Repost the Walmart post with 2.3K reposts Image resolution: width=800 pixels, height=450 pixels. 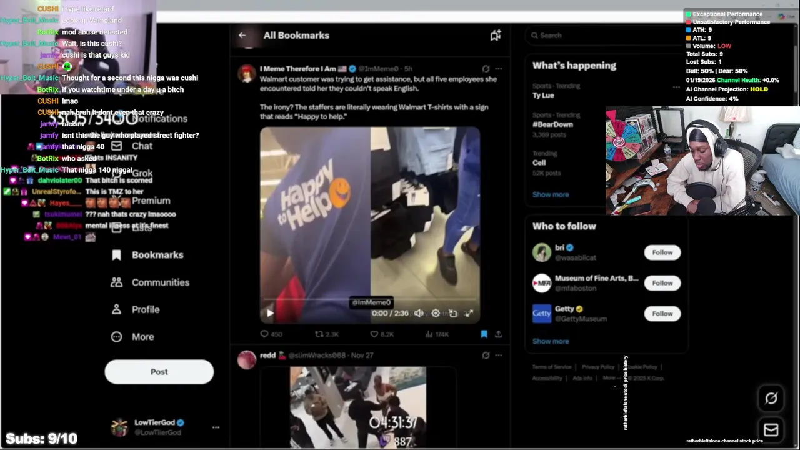[x=327, y=334]
